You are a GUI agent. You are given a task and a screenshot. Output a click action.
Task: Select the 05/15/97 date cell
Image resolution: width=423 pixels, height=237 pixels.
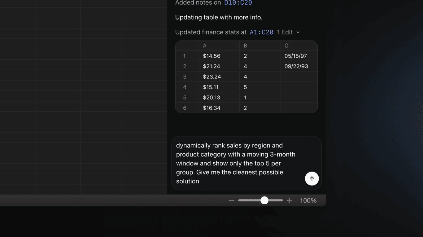point(299,56)
